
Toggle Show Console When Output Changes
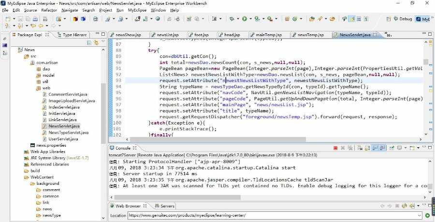click(375, 148)
